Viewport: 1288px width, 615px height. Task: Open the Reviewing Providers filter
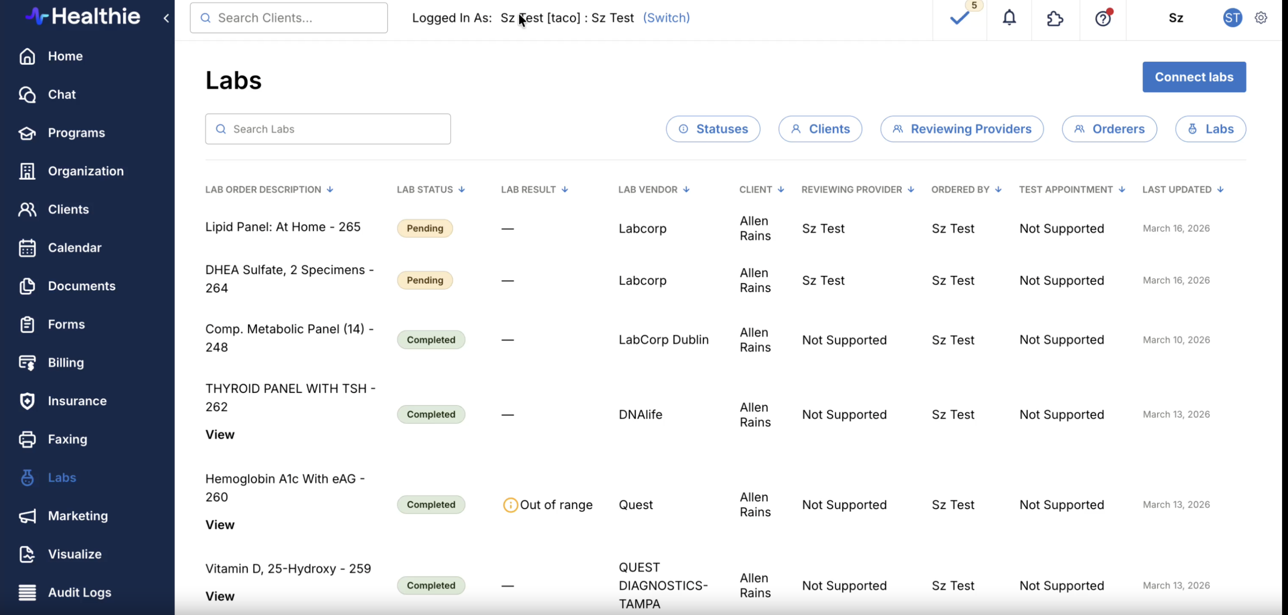pos(962,129)
